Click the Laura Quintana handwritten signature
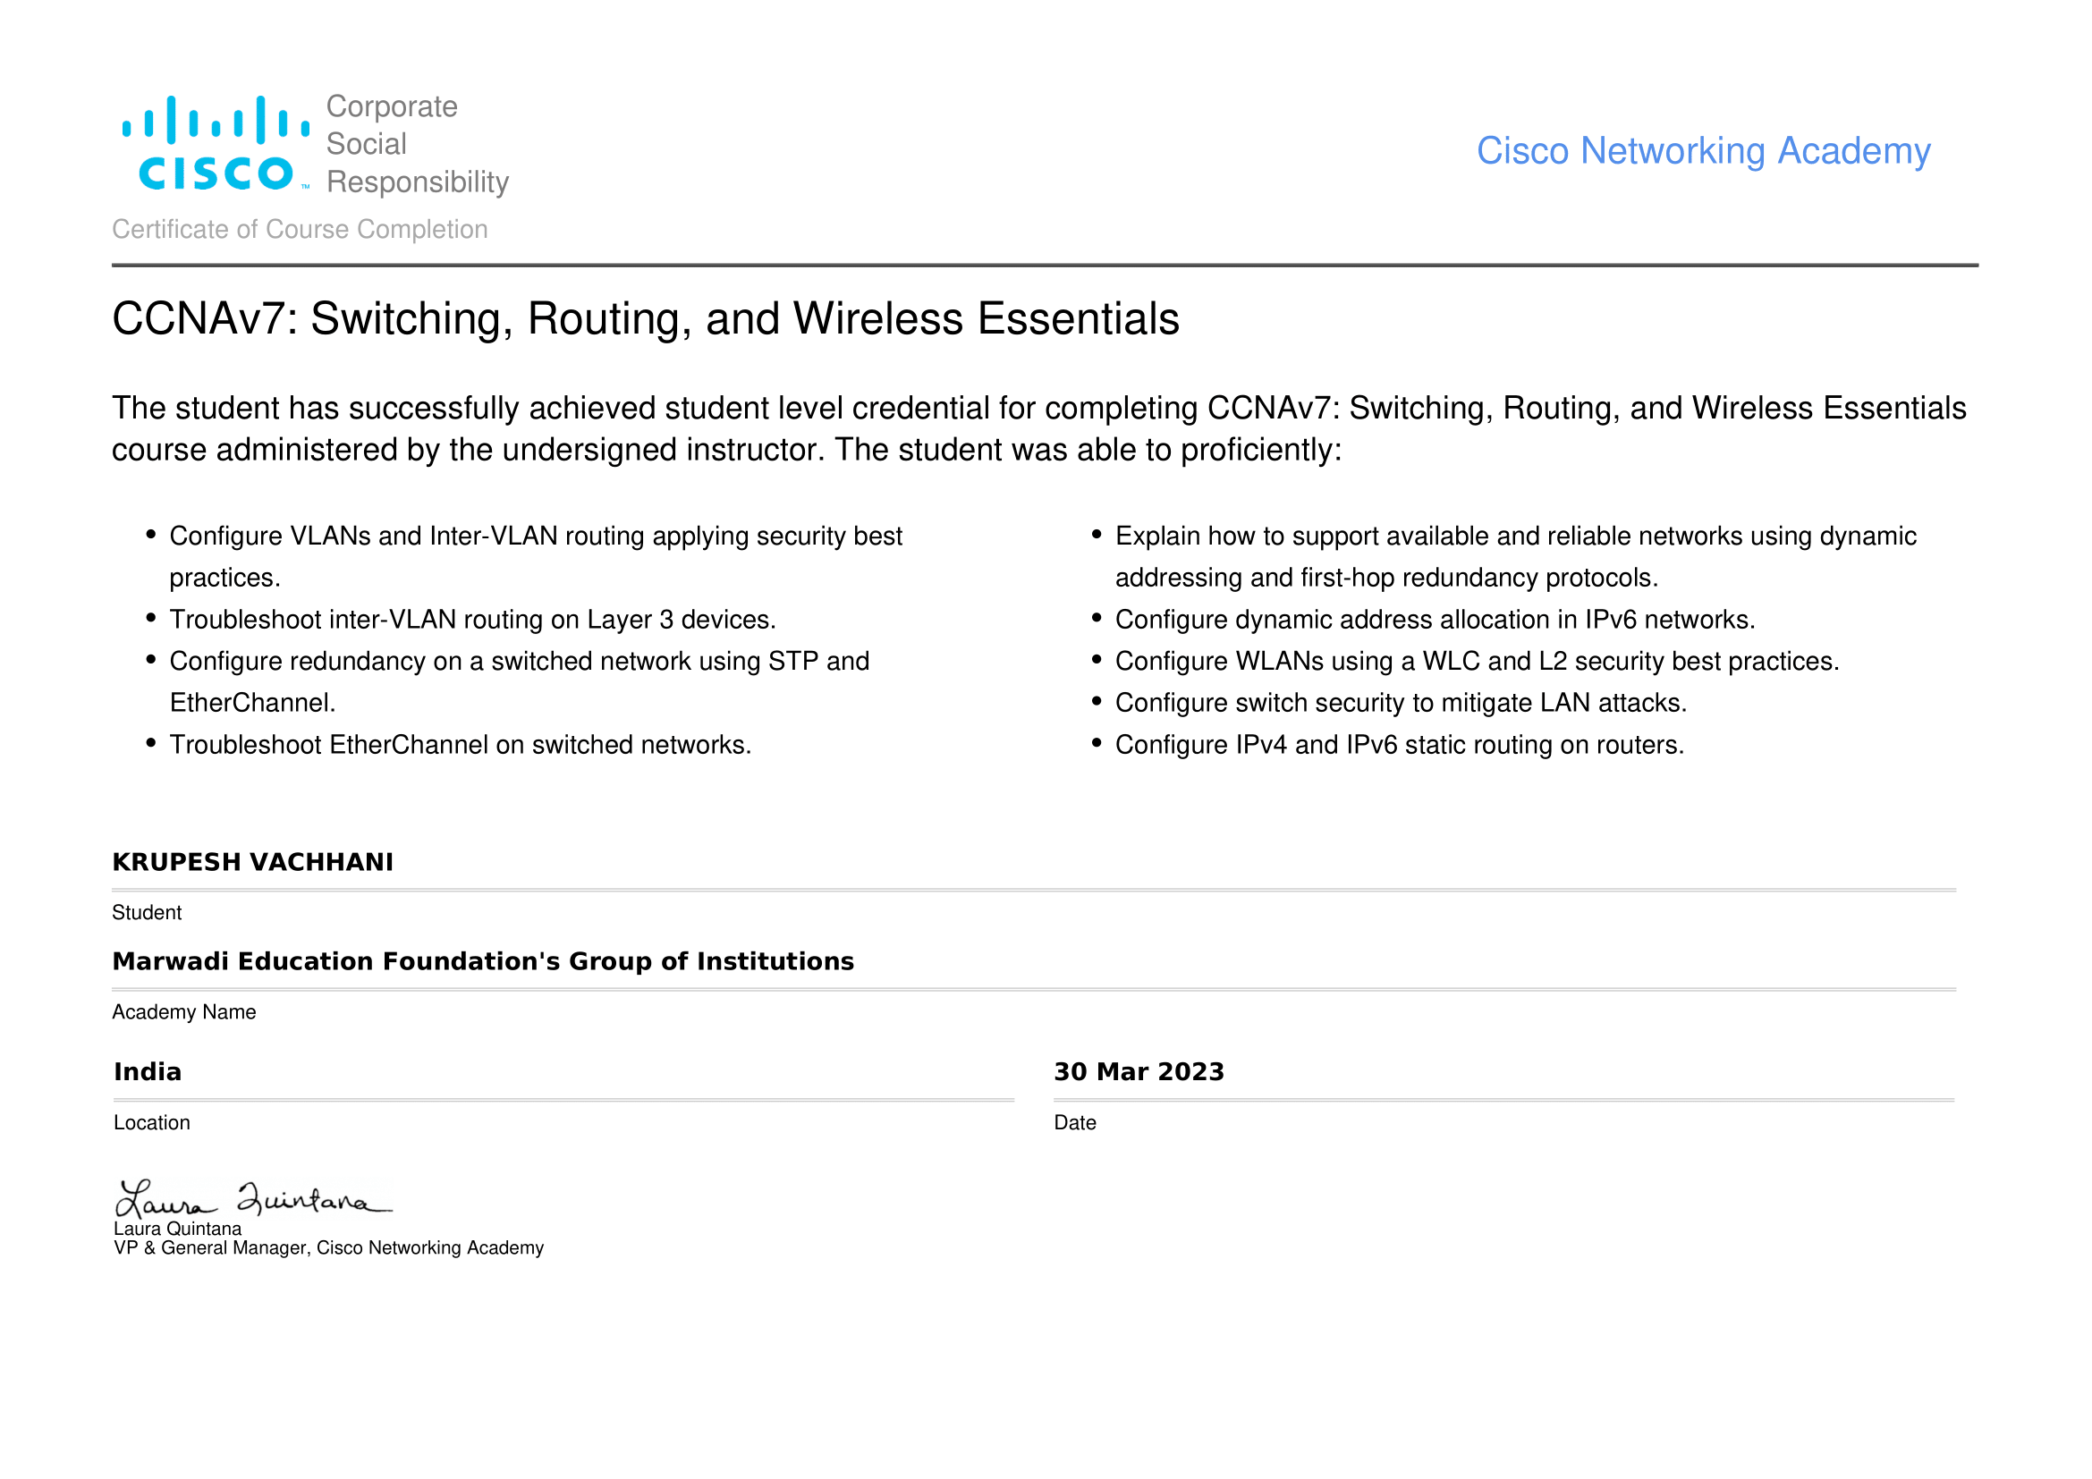Viewport: 2092px width, 1479px height. pyautogui.click(x=252, y=1199)
